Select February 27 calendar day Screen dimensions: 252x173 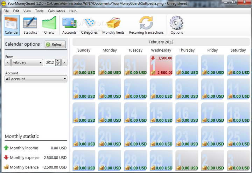[110, 160]
